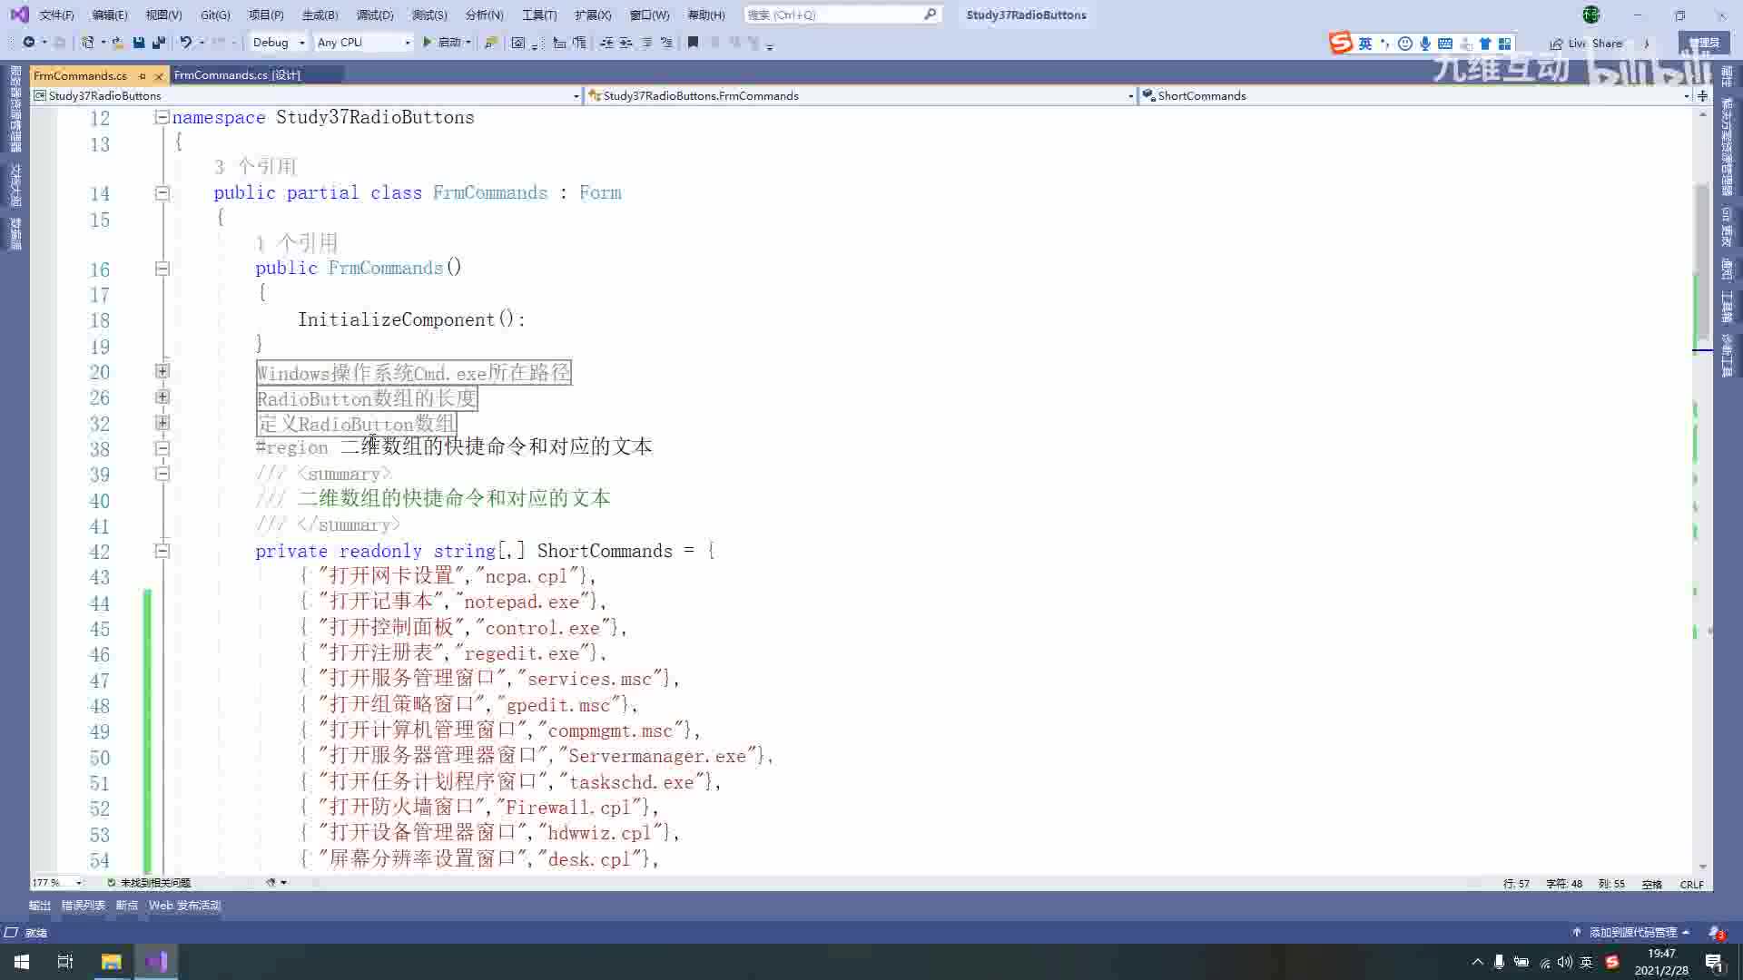Viewport: 1743px width, 980px height.
Task: Pin the FrmCommands.cs tab
Action: click(x=143, y=75)
